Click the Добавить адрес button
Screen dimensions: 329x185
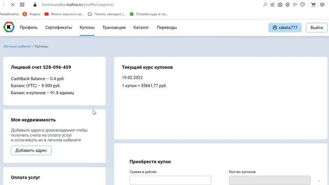tap(31, 151)
